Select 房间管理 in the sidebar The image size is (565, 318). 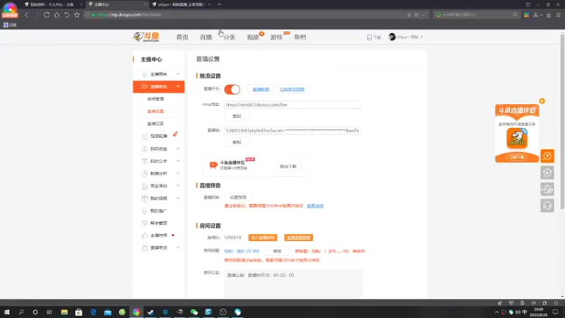[x=155, y=99]
